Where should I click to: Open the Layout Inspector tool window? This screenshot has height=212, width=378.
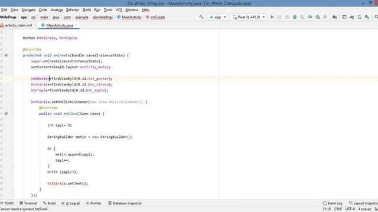click(363, 203)
